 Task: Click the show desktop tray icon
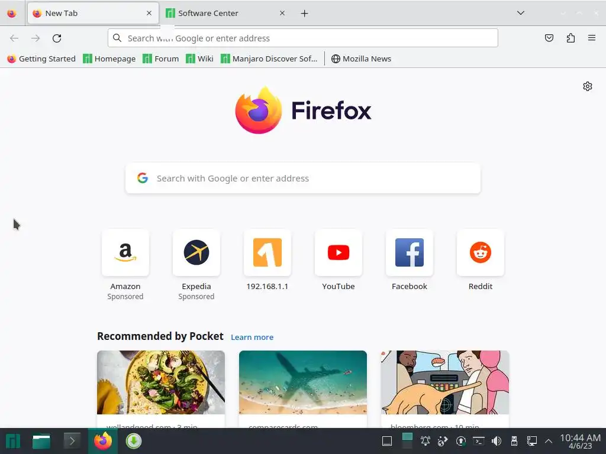tap(387, 441)
